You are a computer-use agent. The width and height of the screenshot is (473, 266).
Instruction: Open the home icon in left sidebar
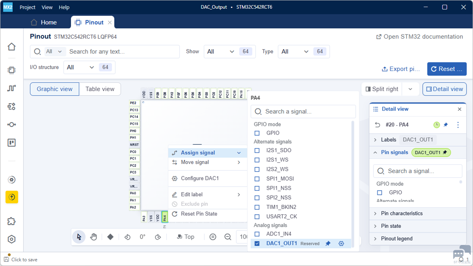click(x=12, y=47)
